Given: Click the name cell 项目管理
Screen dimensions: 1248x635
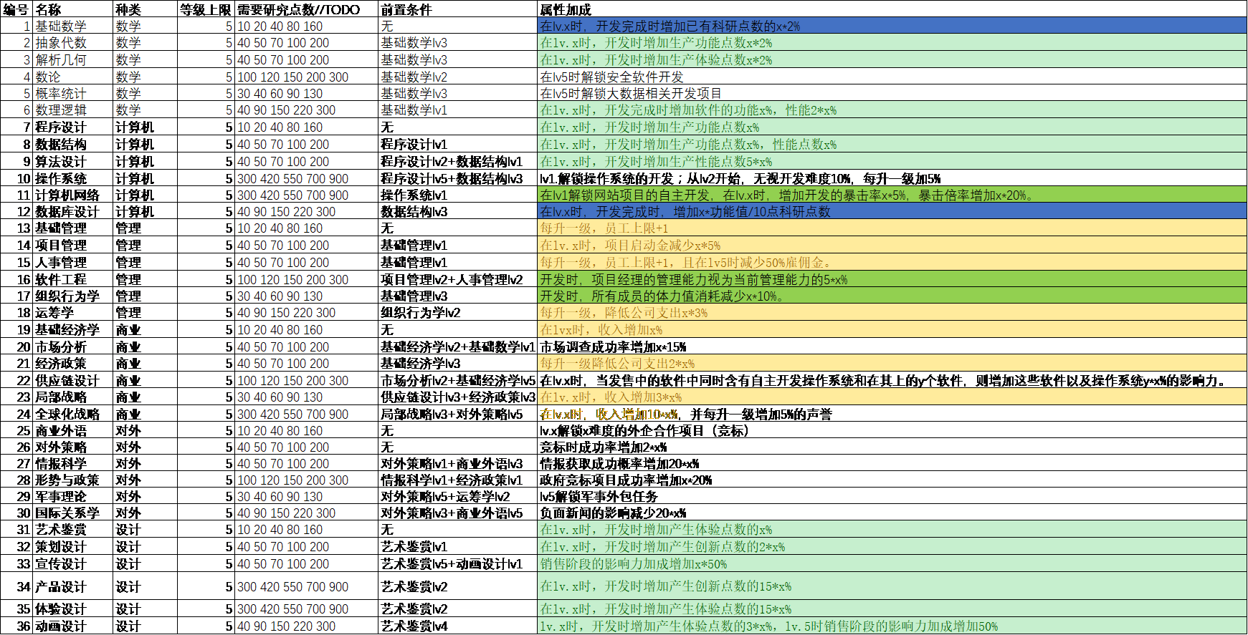Looking at the screenshot, I should (73, 245).
